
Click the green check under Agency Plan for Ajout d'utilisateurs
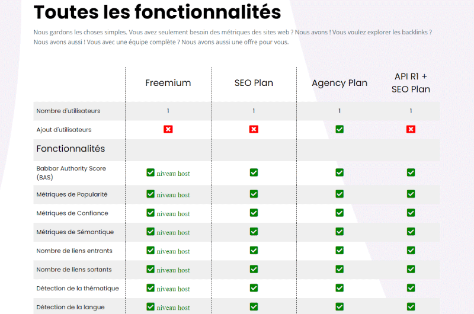340,129
